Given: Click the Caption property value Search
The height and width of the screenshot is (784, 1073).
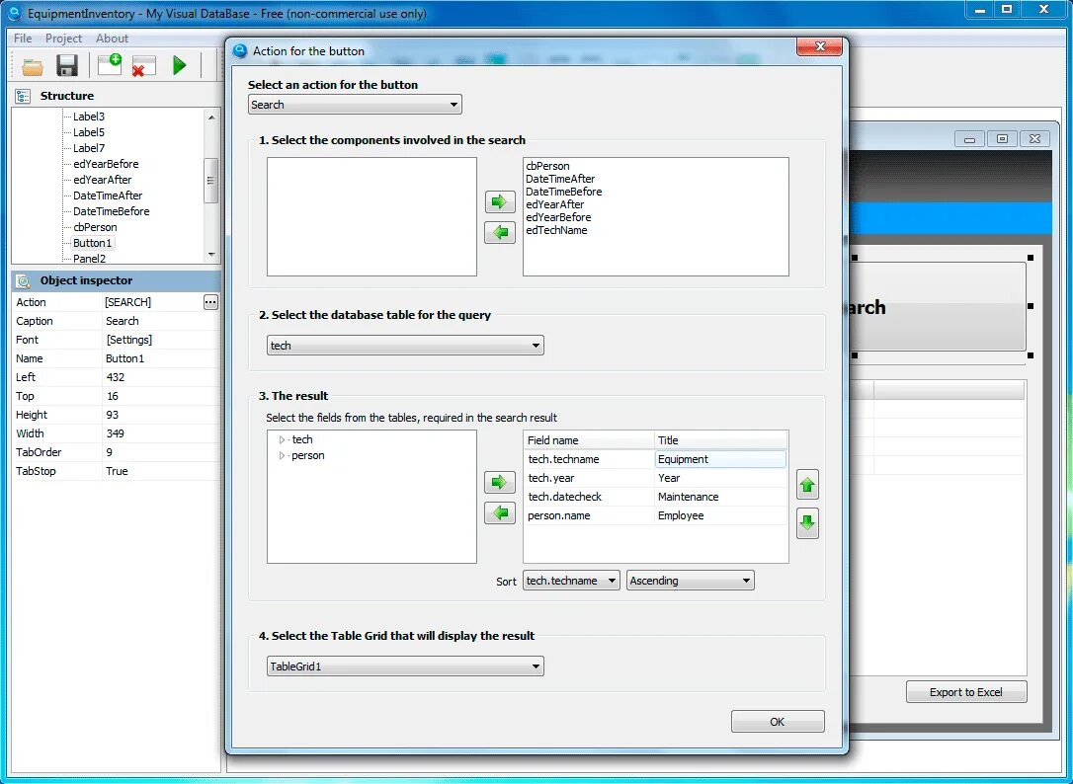Looking at the screenshot, I should click(x=160, y=321).
